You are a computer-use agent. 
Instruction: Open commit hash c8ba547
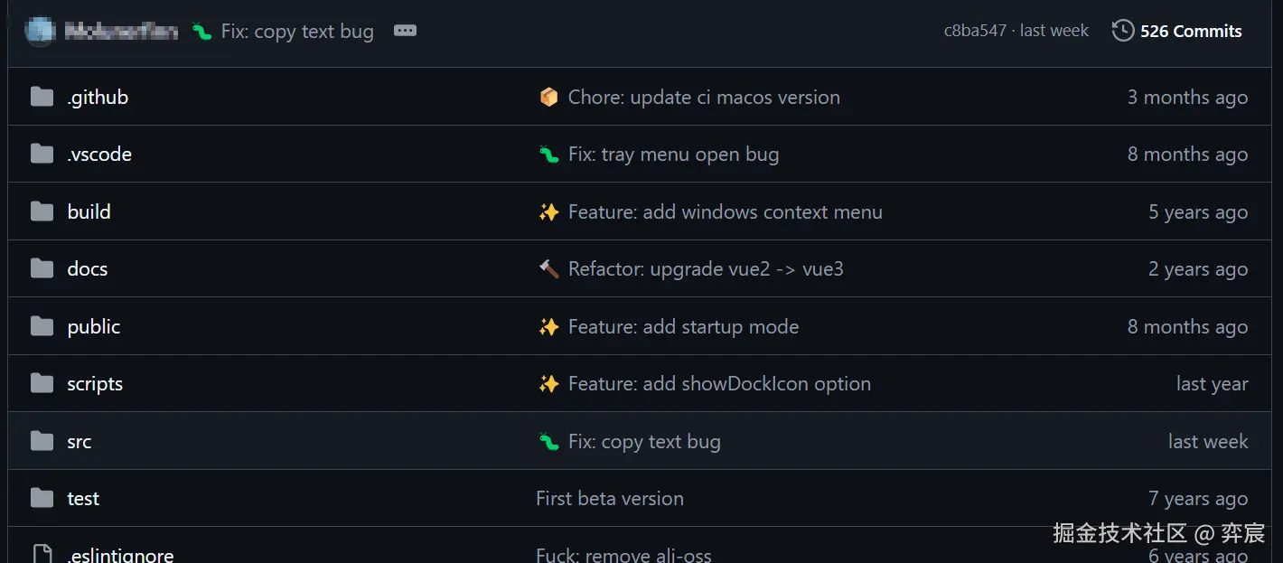coord(975,31)
